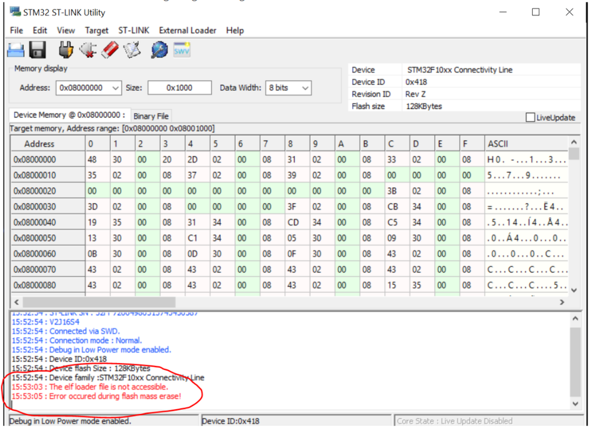Click the Address column header
590x428 pixels.
(48, 144)
